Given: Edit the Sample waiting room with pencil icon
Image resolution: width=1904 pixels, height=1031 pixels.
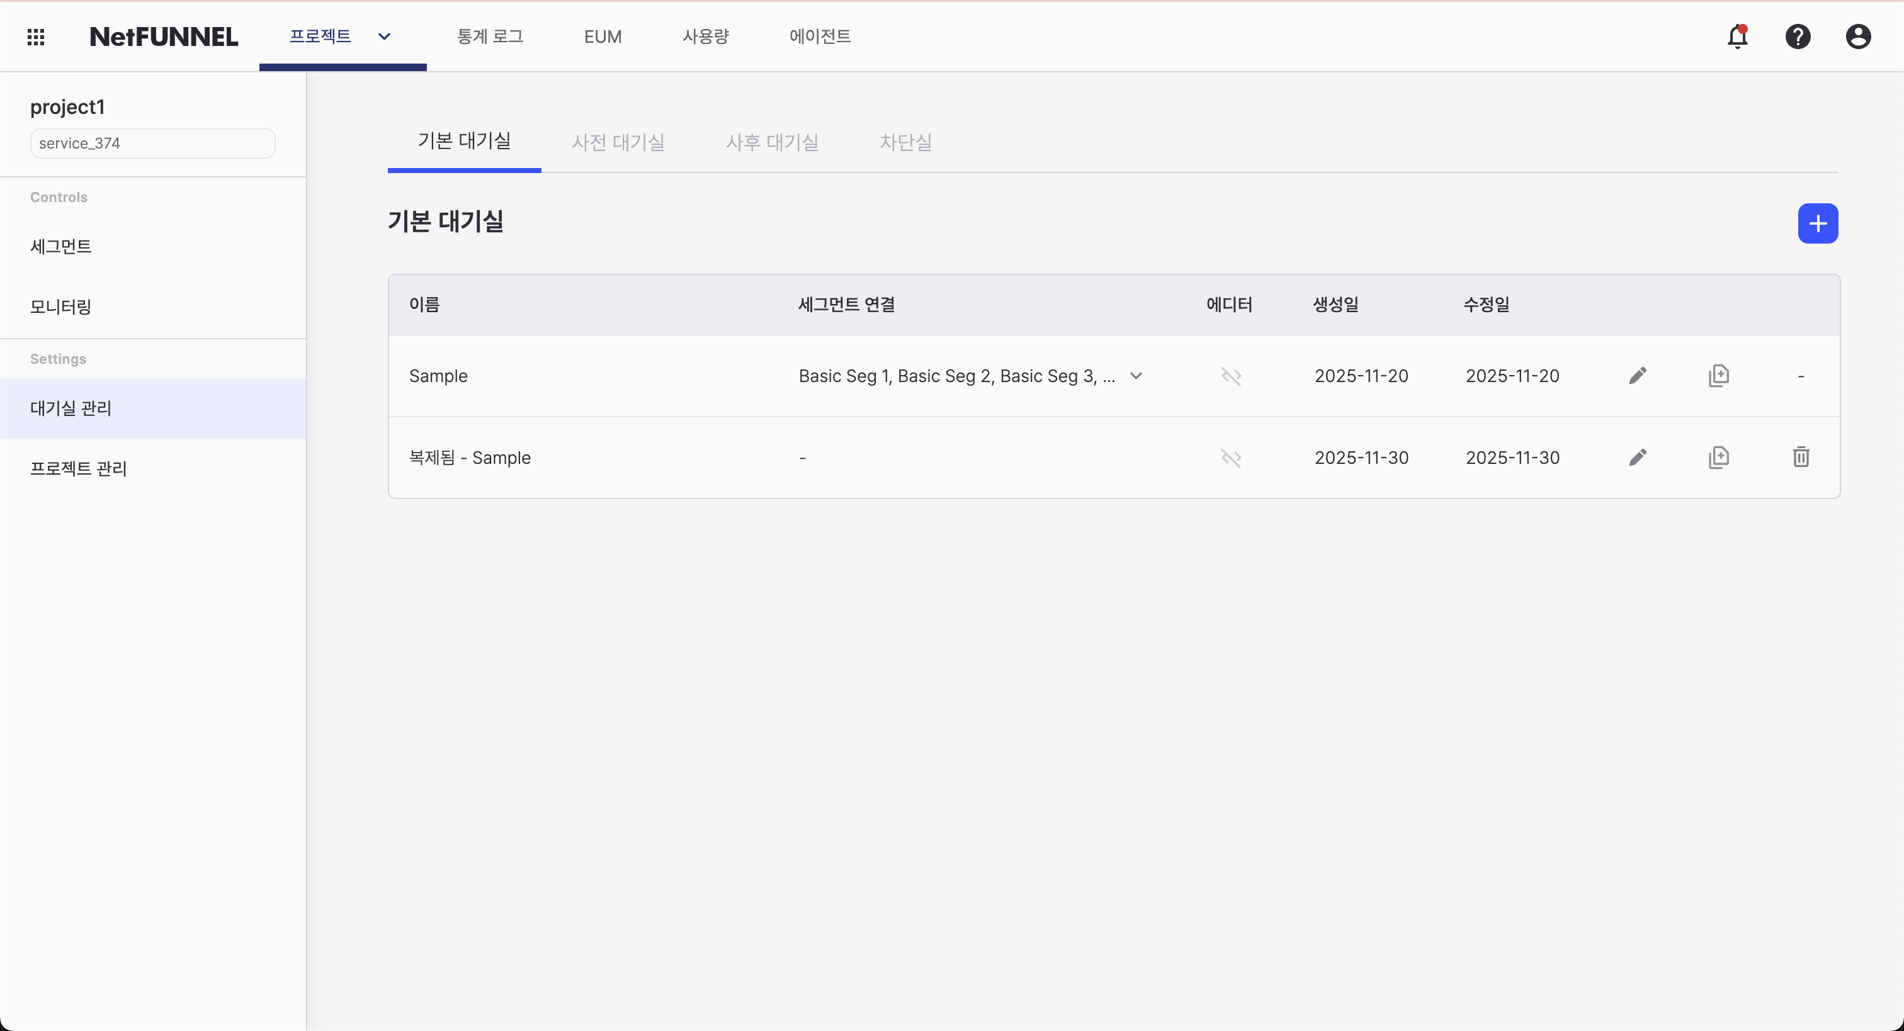Looking at the screenshot, I should pyautogui.click(x=1638, y=375).
